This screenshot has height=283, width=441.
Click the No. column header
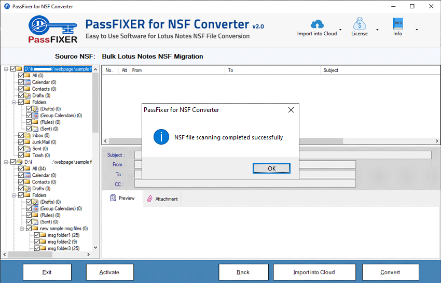tap(111, 70)
